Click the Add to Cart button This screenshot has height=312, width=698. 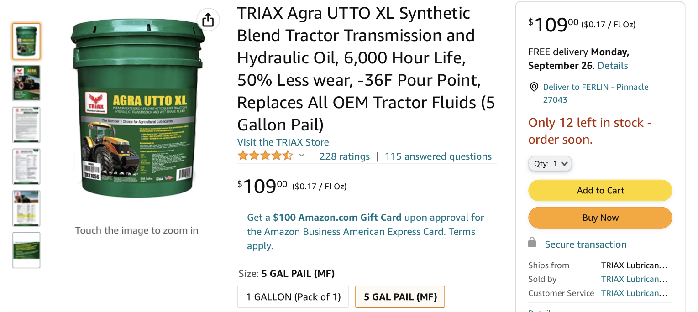click(x=600, y=191)
